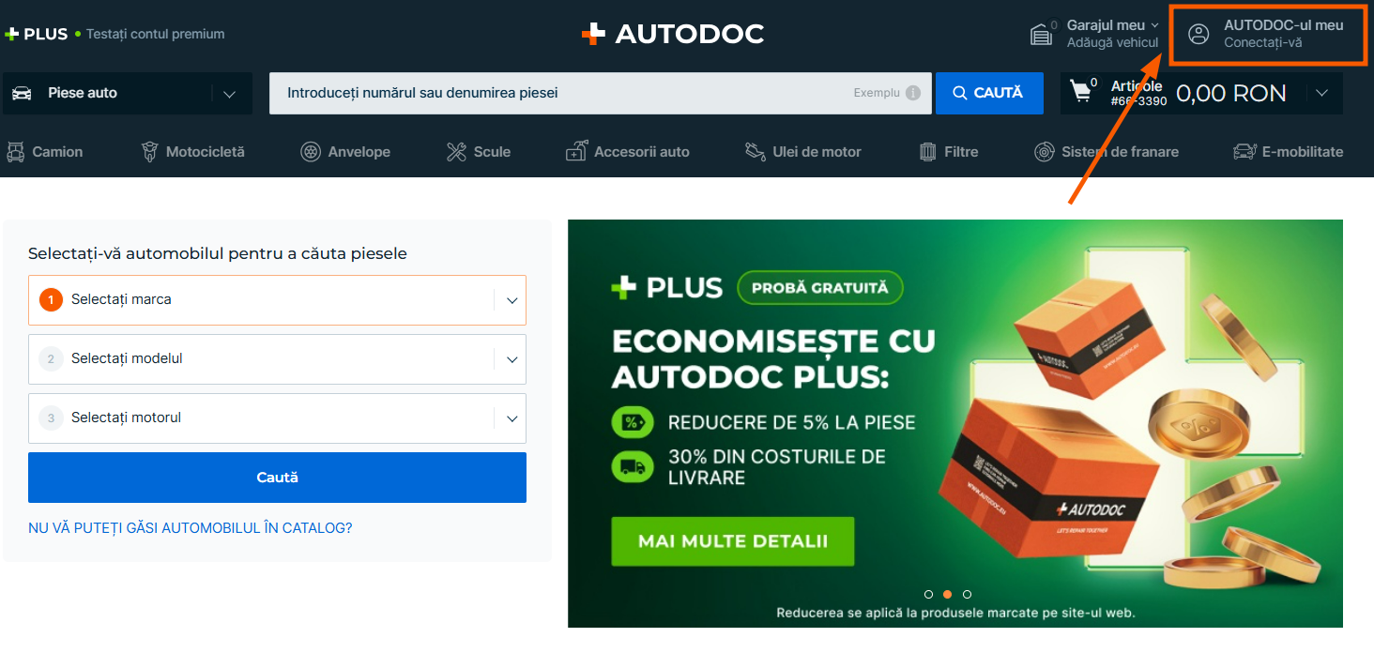Click the blue Caută vehicle button

pyautogui.click(x=277, y=478)
